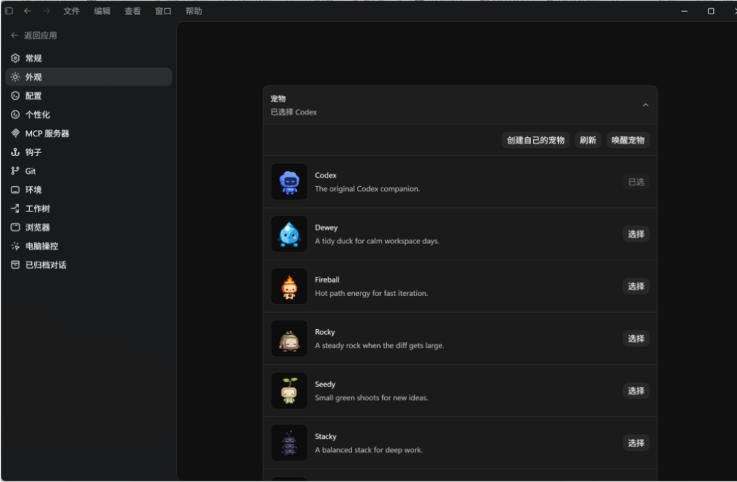Click text 'Hot path energy for fast iteration.'
The height and width of the screenshot is (482, 737).
point(371,293)
